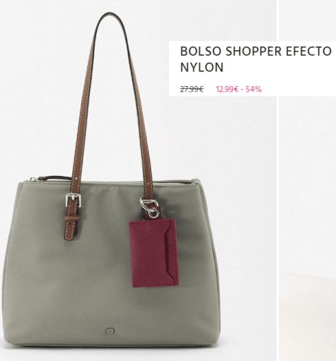The image size is (336, 361).
Task: Click the brown strap keeper loop below buckle
Action: pyautogui.click(x=72, y=218)
